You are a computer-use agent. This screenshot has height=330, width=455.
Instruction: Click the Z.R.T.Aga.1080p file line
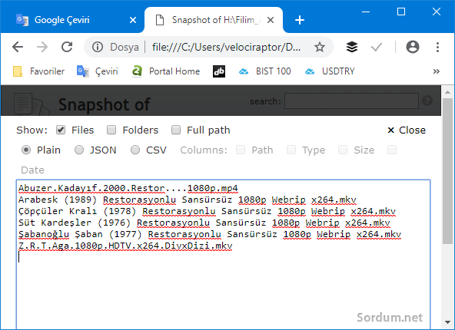(x=125, y=246)
